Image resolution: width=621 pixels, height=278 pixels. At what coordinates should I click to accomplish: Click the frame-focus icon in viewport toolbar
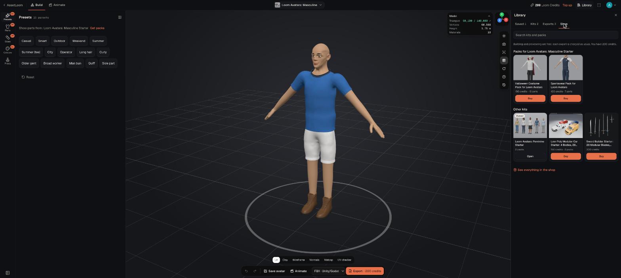(504, 52)
